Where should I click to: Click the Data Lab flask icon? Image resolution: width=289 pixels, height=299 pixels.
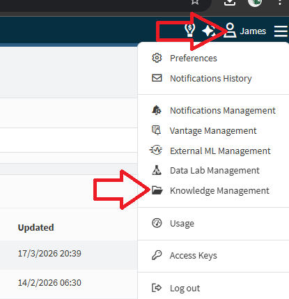pos(157,170)
